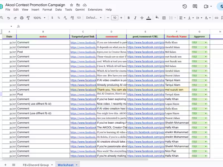
Task: Open version history clock icon
Action: 185,6
